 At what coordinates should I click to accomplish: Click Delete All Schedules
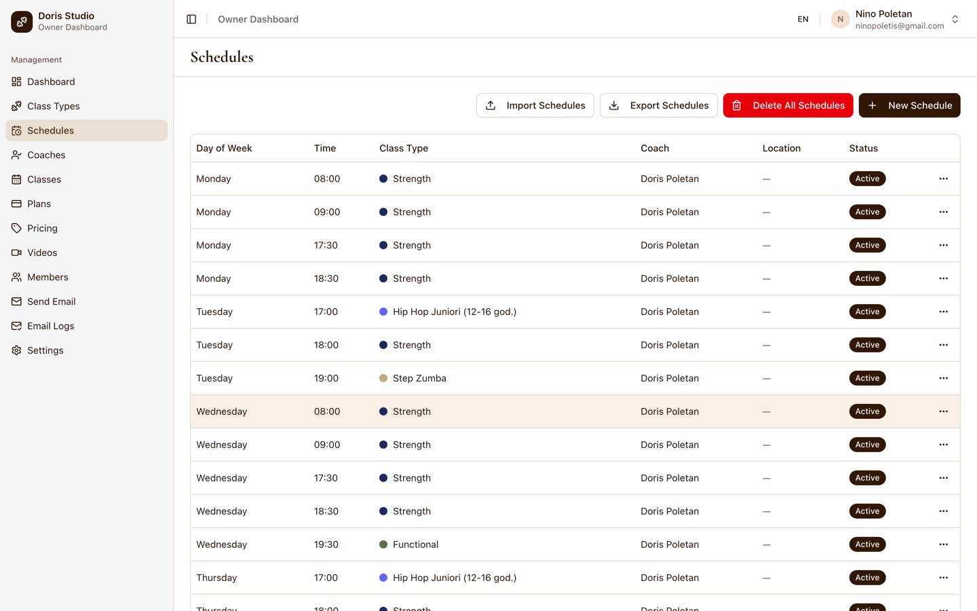[788, 105]
